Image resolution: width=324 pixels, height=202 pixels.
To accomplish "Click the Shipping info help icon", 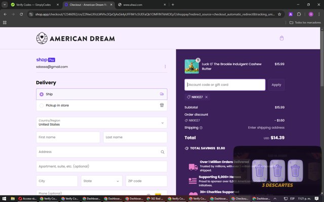I will 201,128.
